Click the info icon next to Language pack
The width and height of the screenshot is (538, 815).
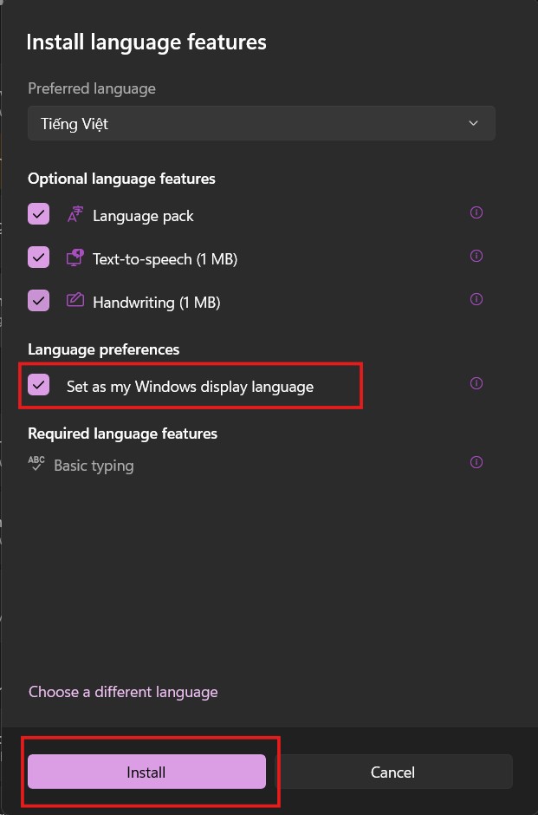point(476,212)
